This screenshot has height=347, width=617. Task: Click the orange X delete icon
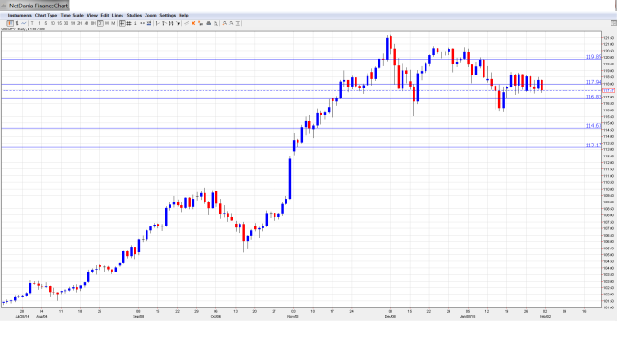click(x=193, y=24)
